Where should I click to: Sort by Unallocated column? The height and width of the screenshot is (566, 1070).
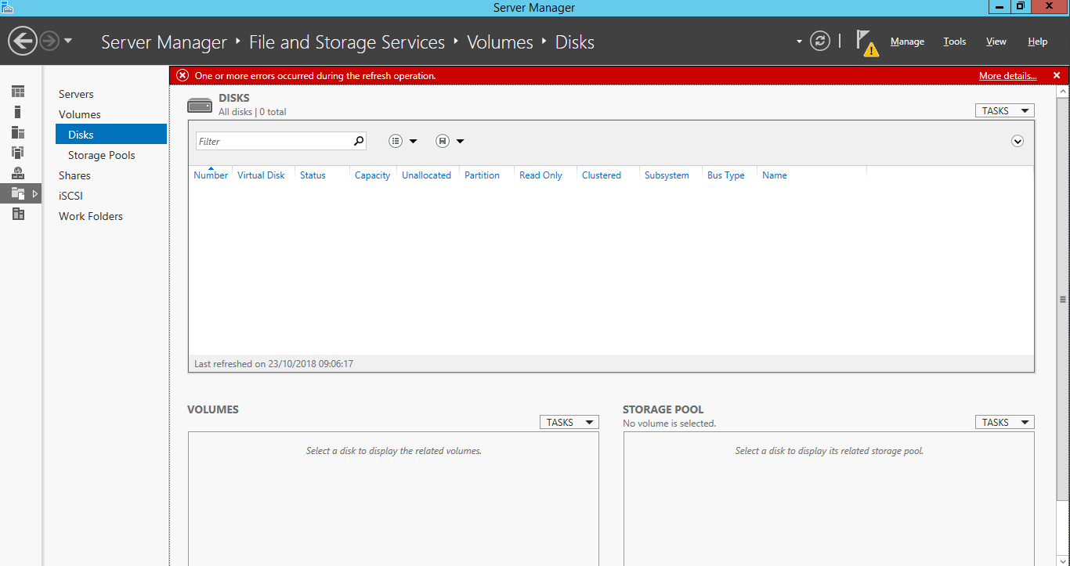point(426,175)
